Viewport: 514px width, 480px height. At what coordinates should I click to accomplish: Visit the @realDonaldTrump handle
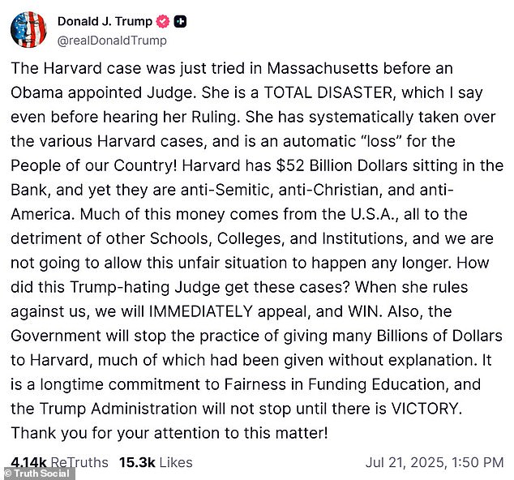click(112, 41)
